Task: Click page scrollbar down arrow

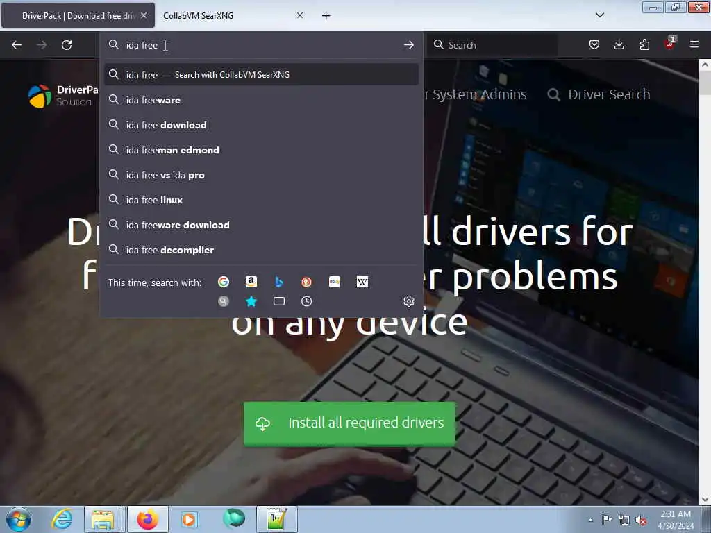Action: point(705,500)
